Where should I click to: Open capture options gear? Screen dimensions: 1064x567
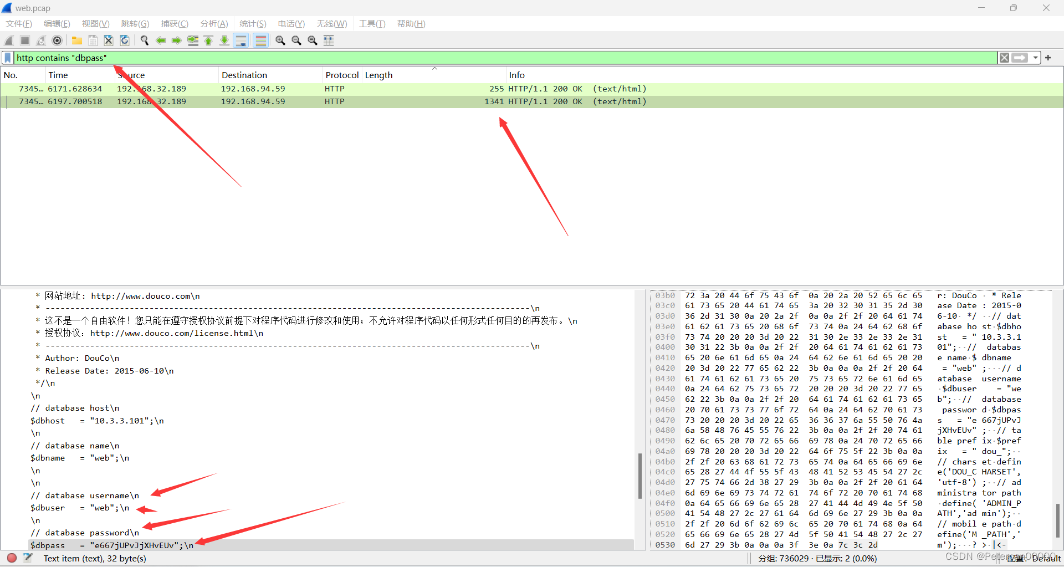[57, 40]
